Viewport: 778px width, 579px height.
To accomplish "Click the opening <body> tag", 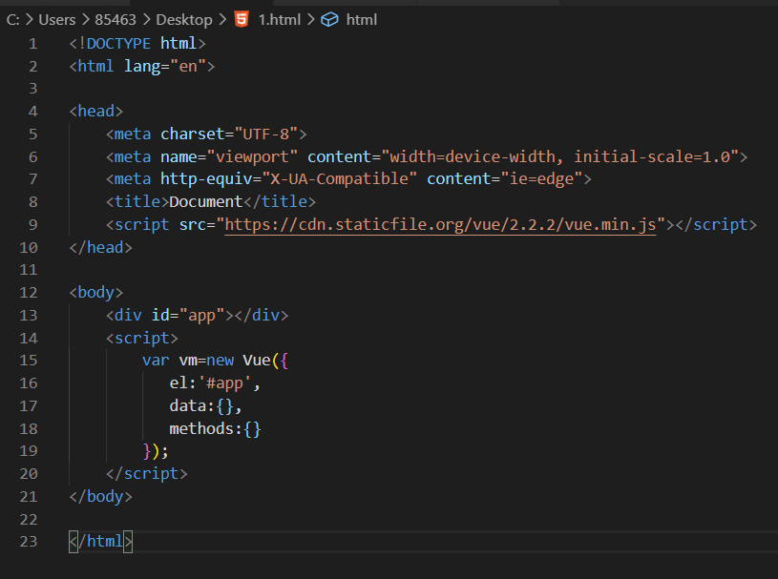I will coord(96,293).
